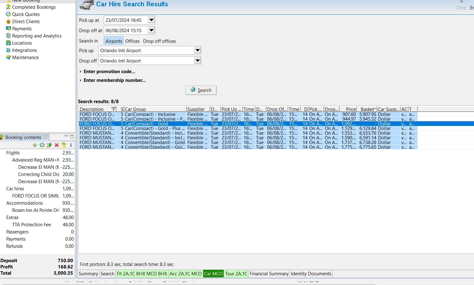This screenshot has height=285, width=474.
Task: Click the Quick Quotes icon
Action: [8, 14]
